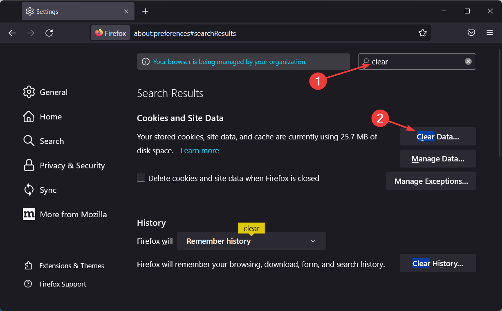Clear the search box with the X icon
The image size is (502, 311).
(468, 62)
